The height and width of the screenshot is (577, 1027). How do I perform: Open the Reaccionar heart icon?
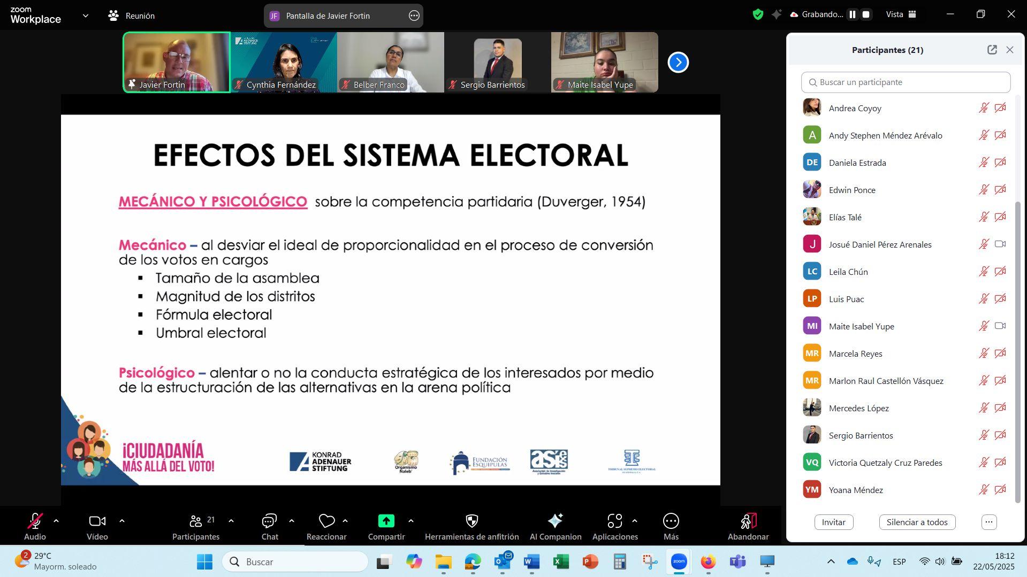pyautogui.click(x=326, y=520)
